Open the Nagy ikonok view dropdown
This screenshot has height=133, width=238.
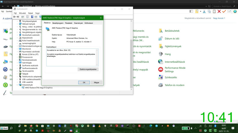[x=219, y=18]
